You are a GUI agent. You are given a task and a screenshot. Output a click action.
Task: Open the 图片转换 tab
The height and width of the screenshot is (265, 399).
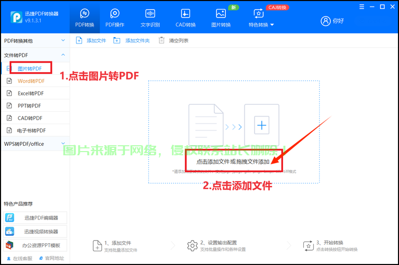tap(221, 19)
